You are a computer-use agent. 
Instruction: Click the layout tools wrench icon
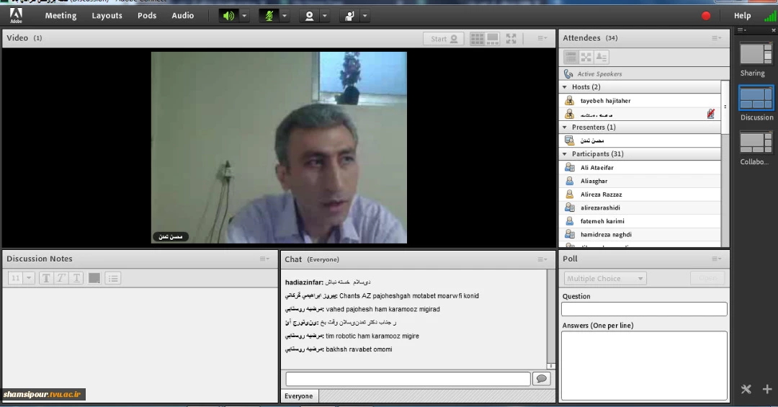[746, 389]
